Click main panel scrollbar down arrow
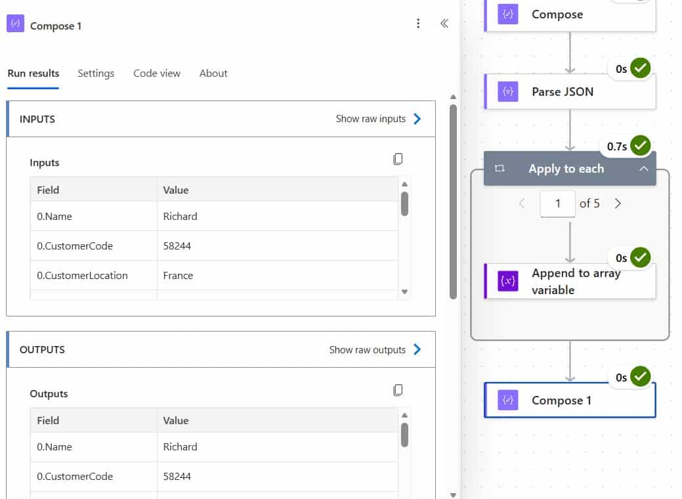The height and width of the screenshot is (499, 682). click(x=453, y=494)
